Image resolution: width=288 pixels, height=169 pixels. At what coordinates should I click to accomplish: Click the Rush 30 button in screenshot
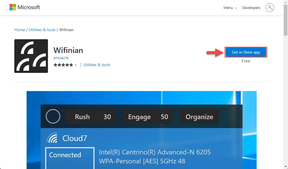pyautogui.click(x=91, y=117)
